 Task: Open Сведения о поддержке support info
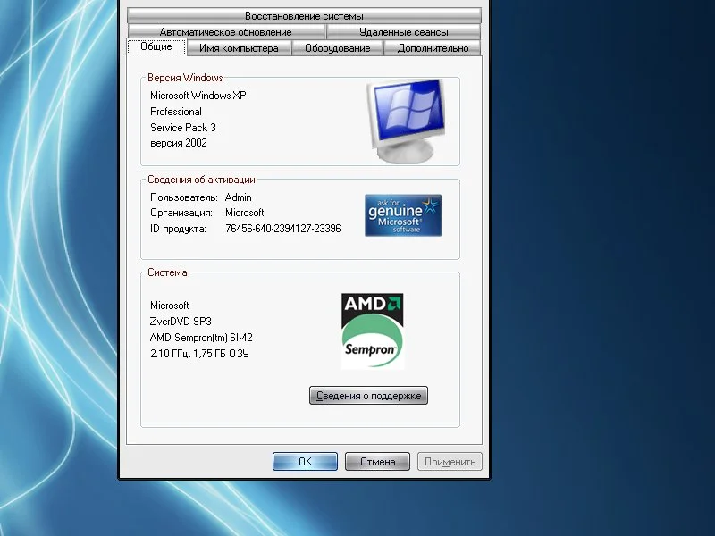[368, 396]
